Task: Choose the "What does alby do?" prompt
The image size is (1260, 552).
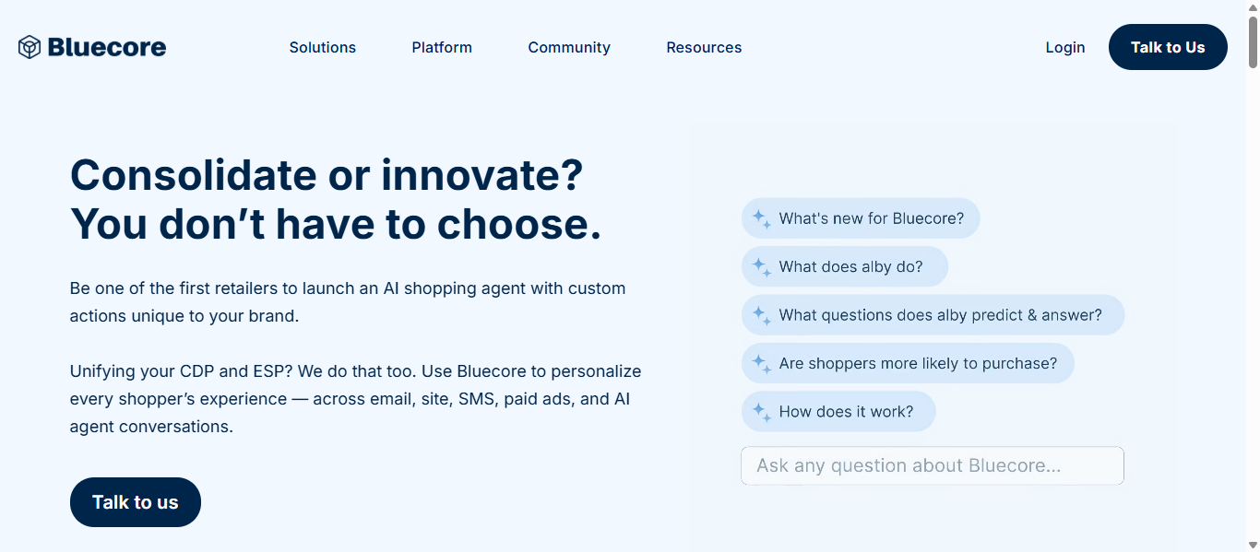Action: pos(850,267)
